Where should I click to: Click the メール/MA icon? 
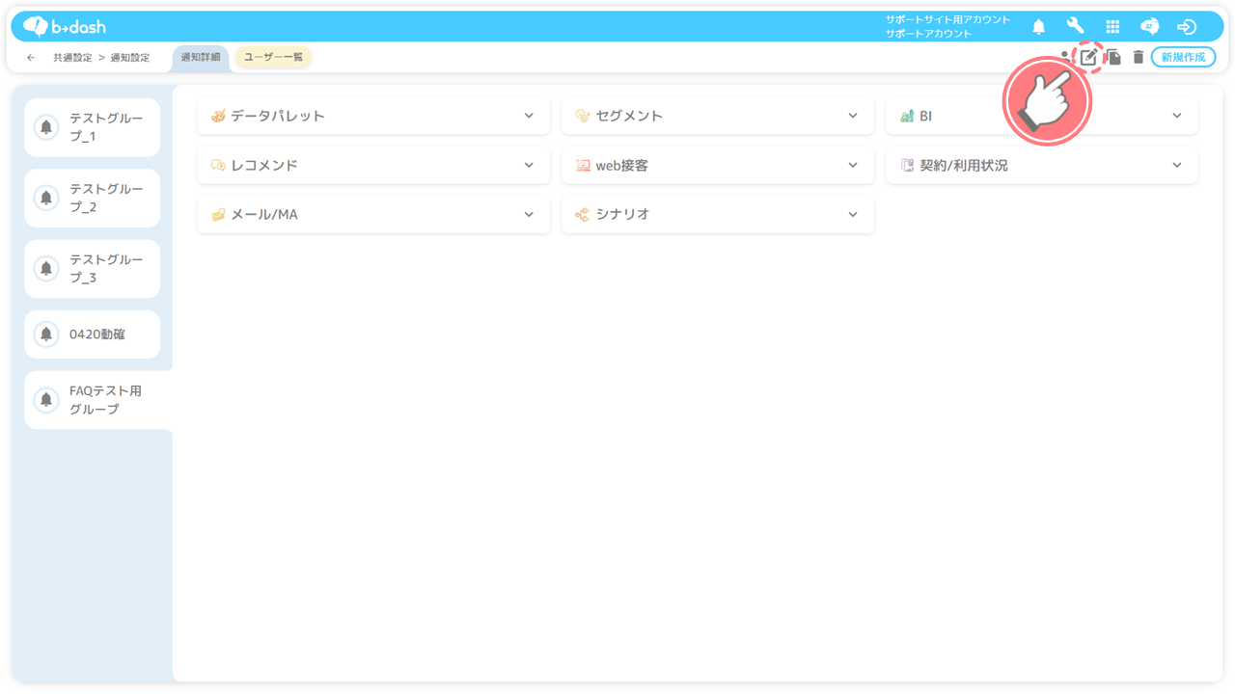point(218,215)
